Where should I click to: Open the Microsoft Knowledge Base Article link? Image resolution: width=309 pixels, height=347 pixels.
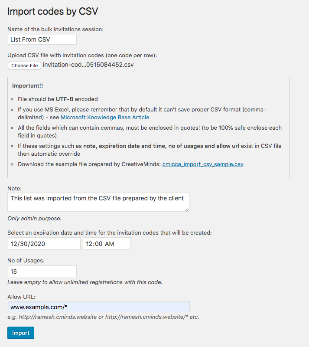pyautogui.click(x=104, y=118)
